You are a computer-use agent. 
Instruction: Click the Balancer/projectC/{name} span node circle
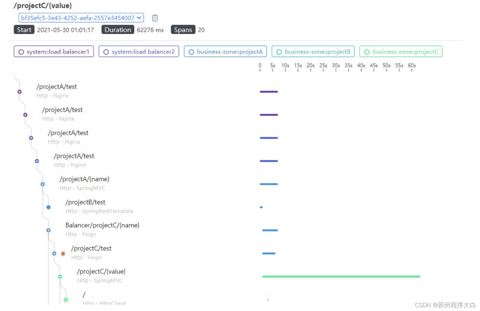49,230
